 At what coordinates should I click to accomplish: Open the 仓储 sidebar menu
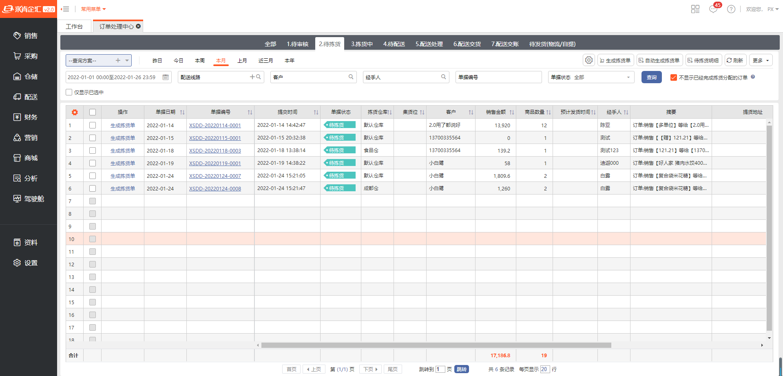(31, 77)
